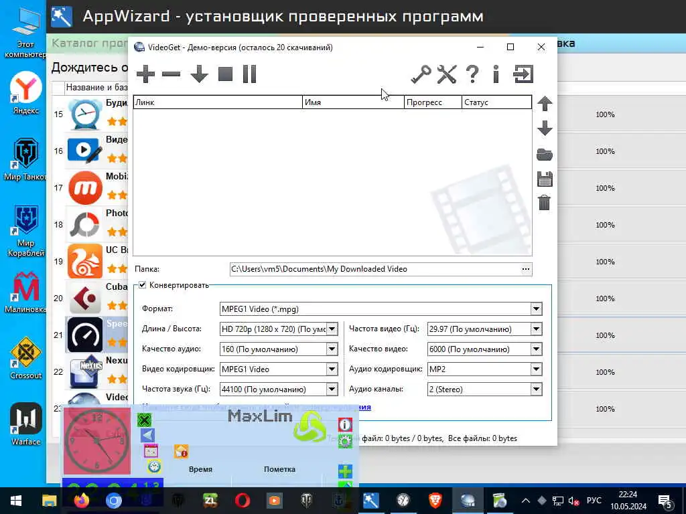
Task: Select Mobizen row 17 in AppWizard
Action: (x=90, y=188)
